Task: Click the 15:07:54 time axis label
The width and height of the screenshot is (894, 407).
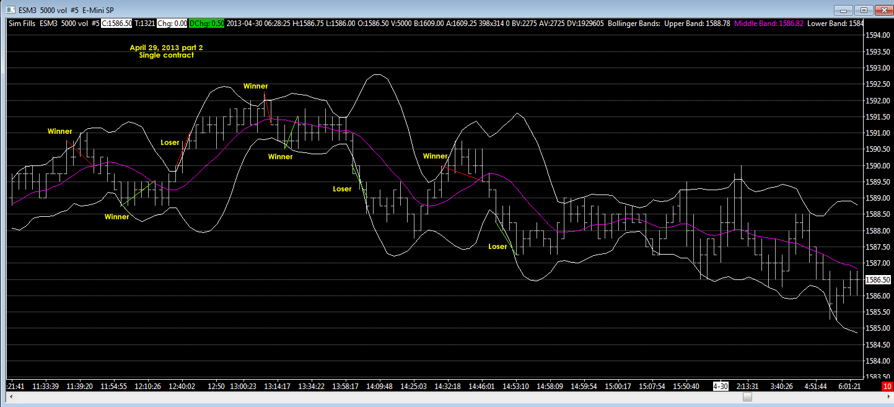Action: click(652, 386)
